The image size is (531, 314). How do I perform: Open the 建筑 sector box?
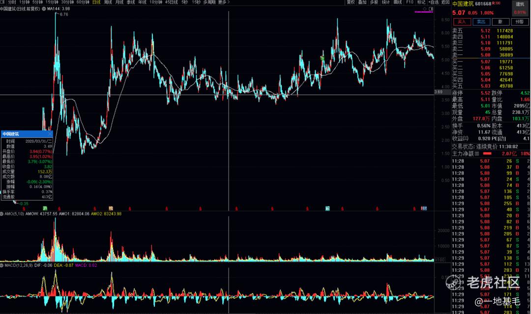tap(520, 8)
